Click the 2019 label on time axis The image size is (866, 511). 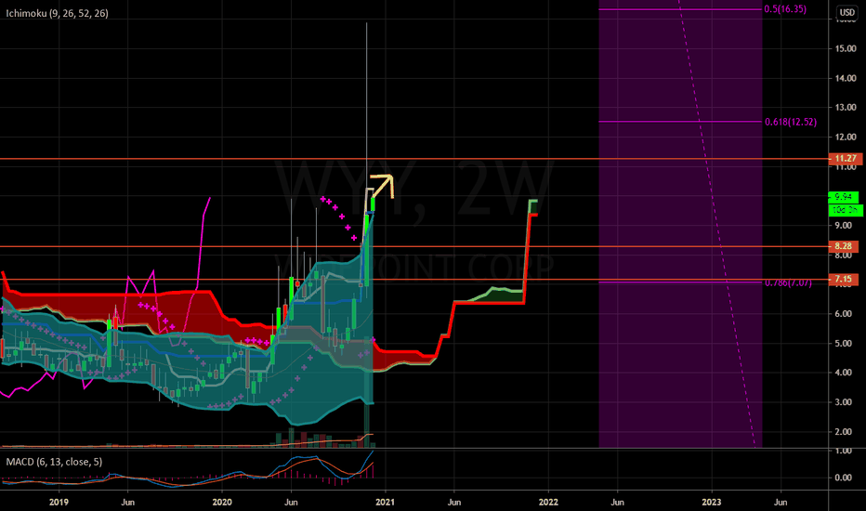coord(59,502)
